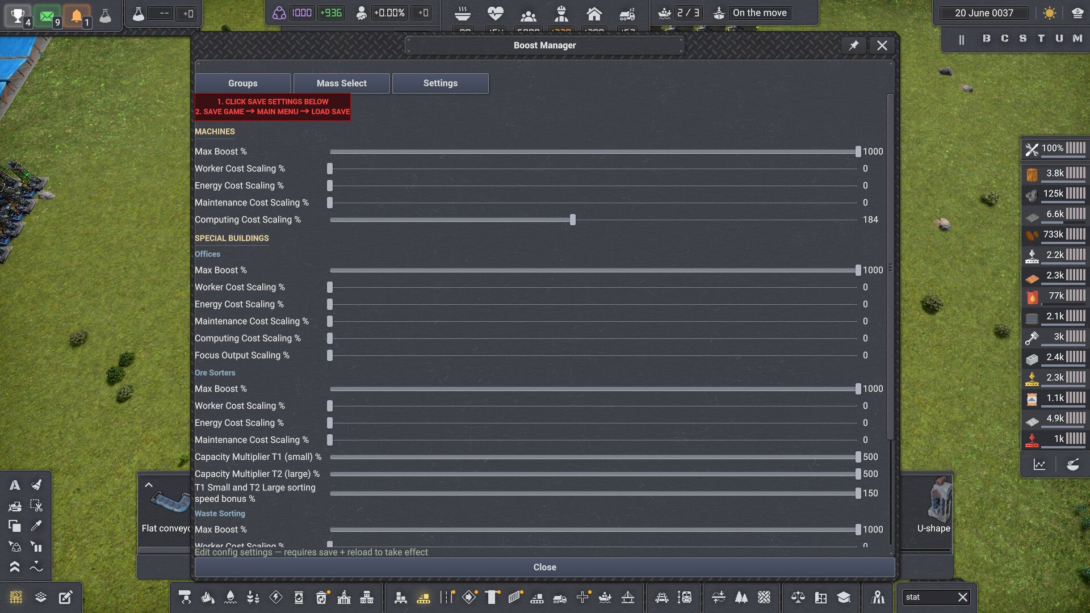Click the Computing Cost Scaling slider handle

573,220
